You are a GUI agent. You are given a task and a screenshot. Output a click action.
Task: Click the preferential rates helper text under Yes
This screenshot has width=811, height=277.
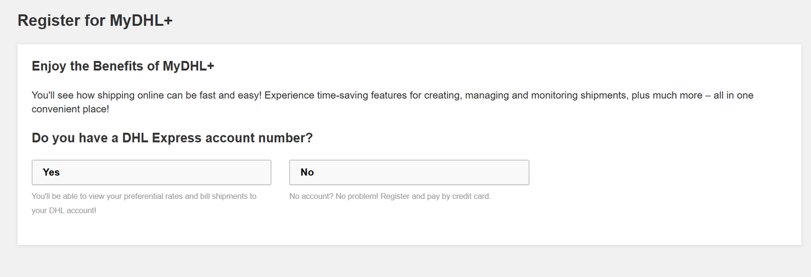coord(144,203)
